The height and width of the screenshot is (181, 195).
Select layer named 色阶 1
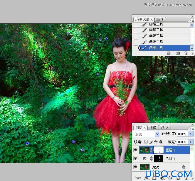[x=170, y=158]
